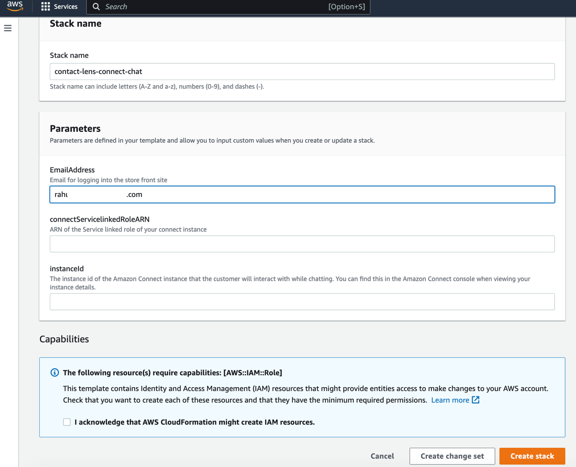Click into the EmailAddress field
Image resolution: width=576 pixels, height=467 pixels.
click(302, 194)
